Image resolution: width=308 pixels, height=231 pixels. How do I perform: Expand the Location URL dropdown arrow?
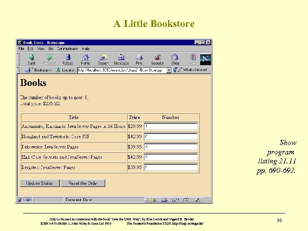(169, 70)
